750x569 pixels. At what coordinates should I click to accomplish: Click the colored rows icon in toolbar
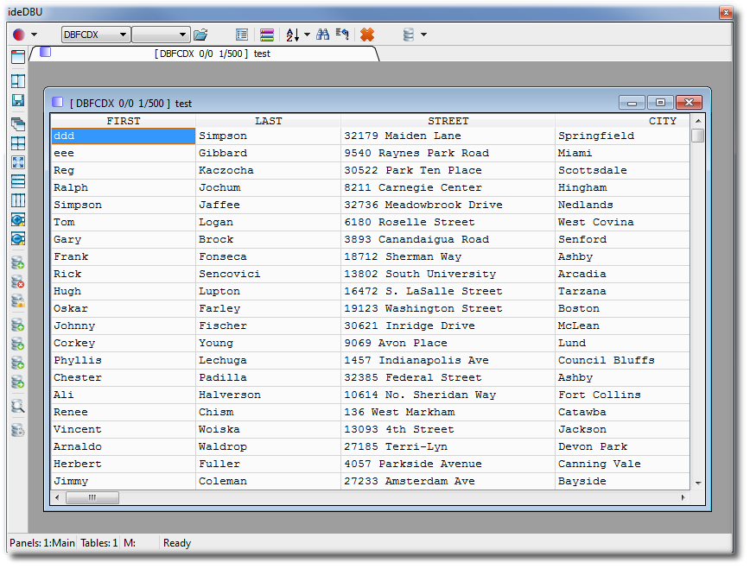[x=267, y=35]
